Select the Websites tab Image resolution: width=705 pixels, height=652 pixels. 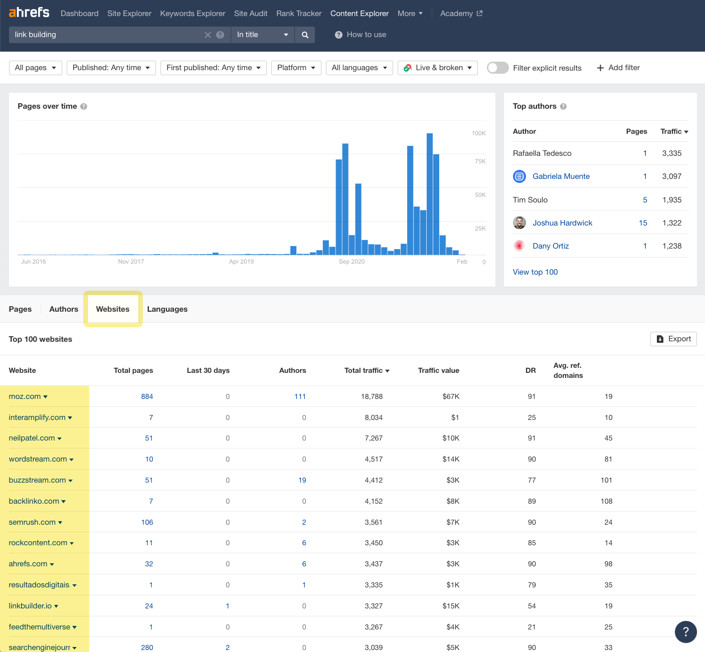pyautogui.click(x=113, y=309)
